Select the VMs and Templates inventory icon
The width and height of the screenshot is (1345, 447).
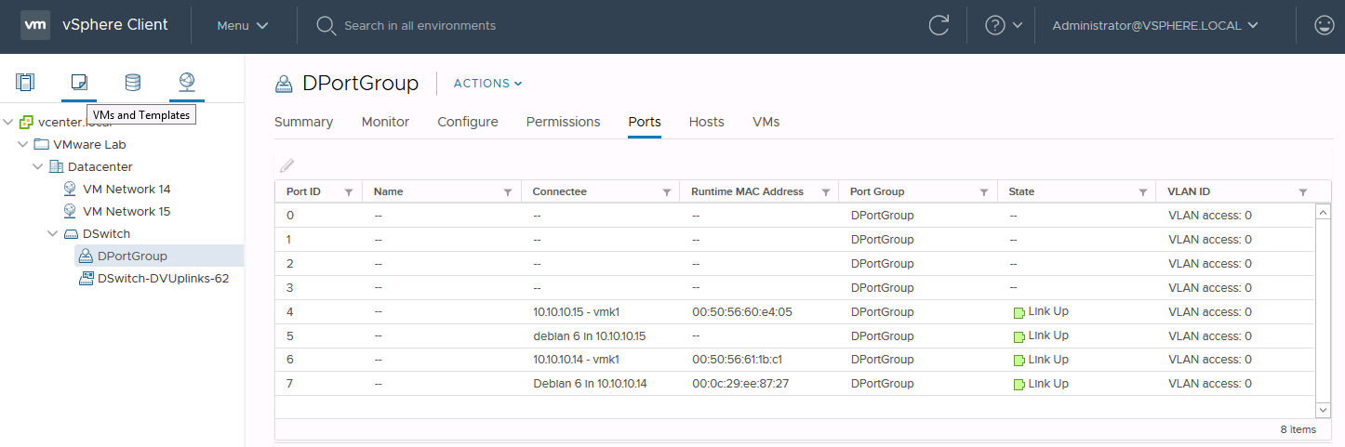point(79,82)
